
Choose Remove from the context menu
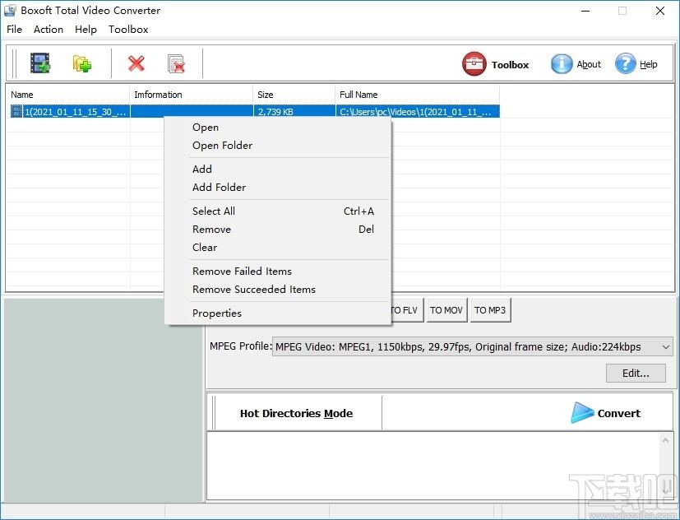point(278,230)
